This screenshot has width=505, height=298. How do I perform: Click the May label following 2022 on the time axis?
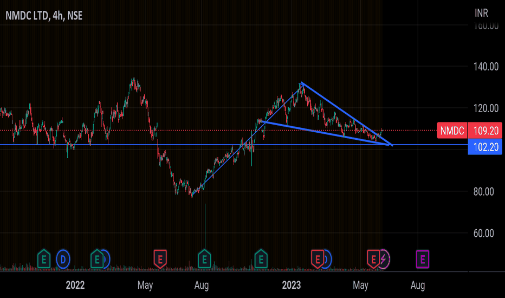point(145,285)
